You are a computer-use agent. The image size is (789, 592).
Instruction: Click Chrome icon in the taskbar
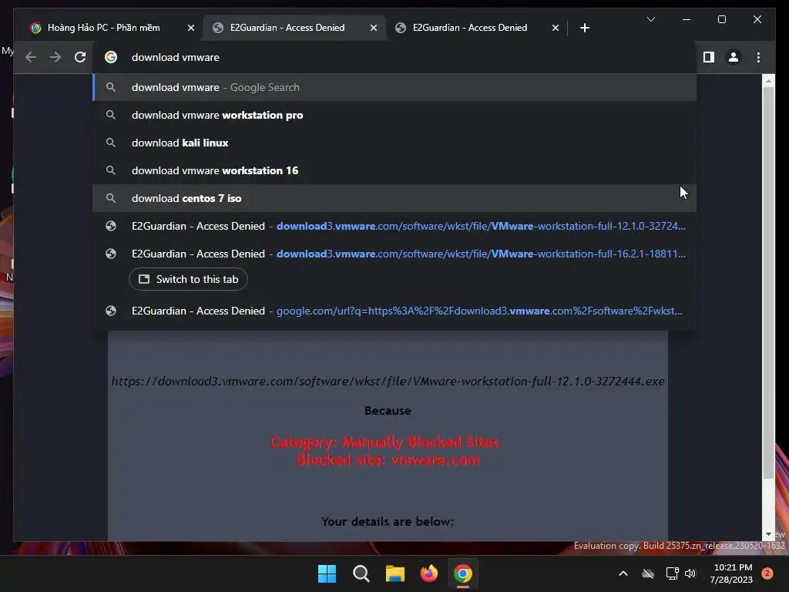463,573
